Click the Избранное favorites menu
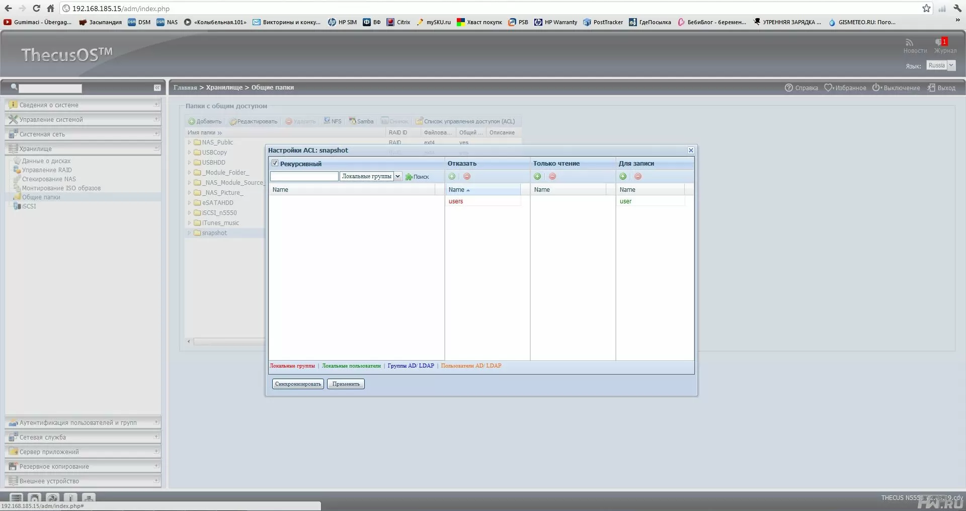This screenshot has width=966, height=511. [x=845, y=88]
